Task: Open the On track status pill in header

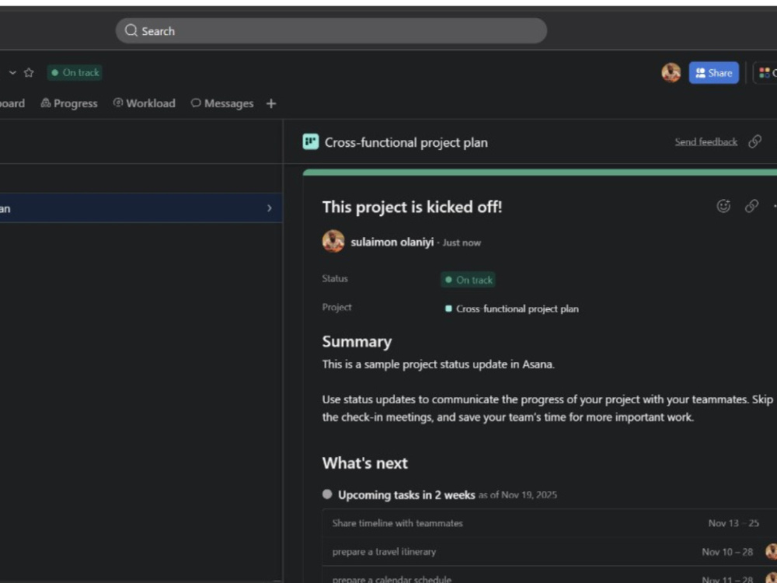Action: point(75,72)
